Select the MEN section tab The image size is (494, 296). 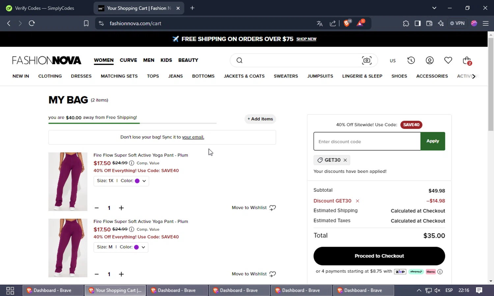coord(149,60)
